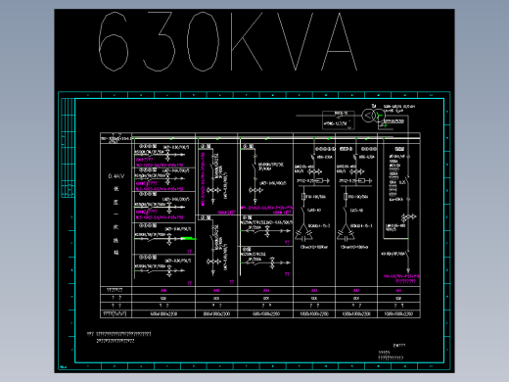Click the current transformer symbol in rightmost column
This screenshot has height=382, width=509.
pyautogui.click(x=408, y=216)
